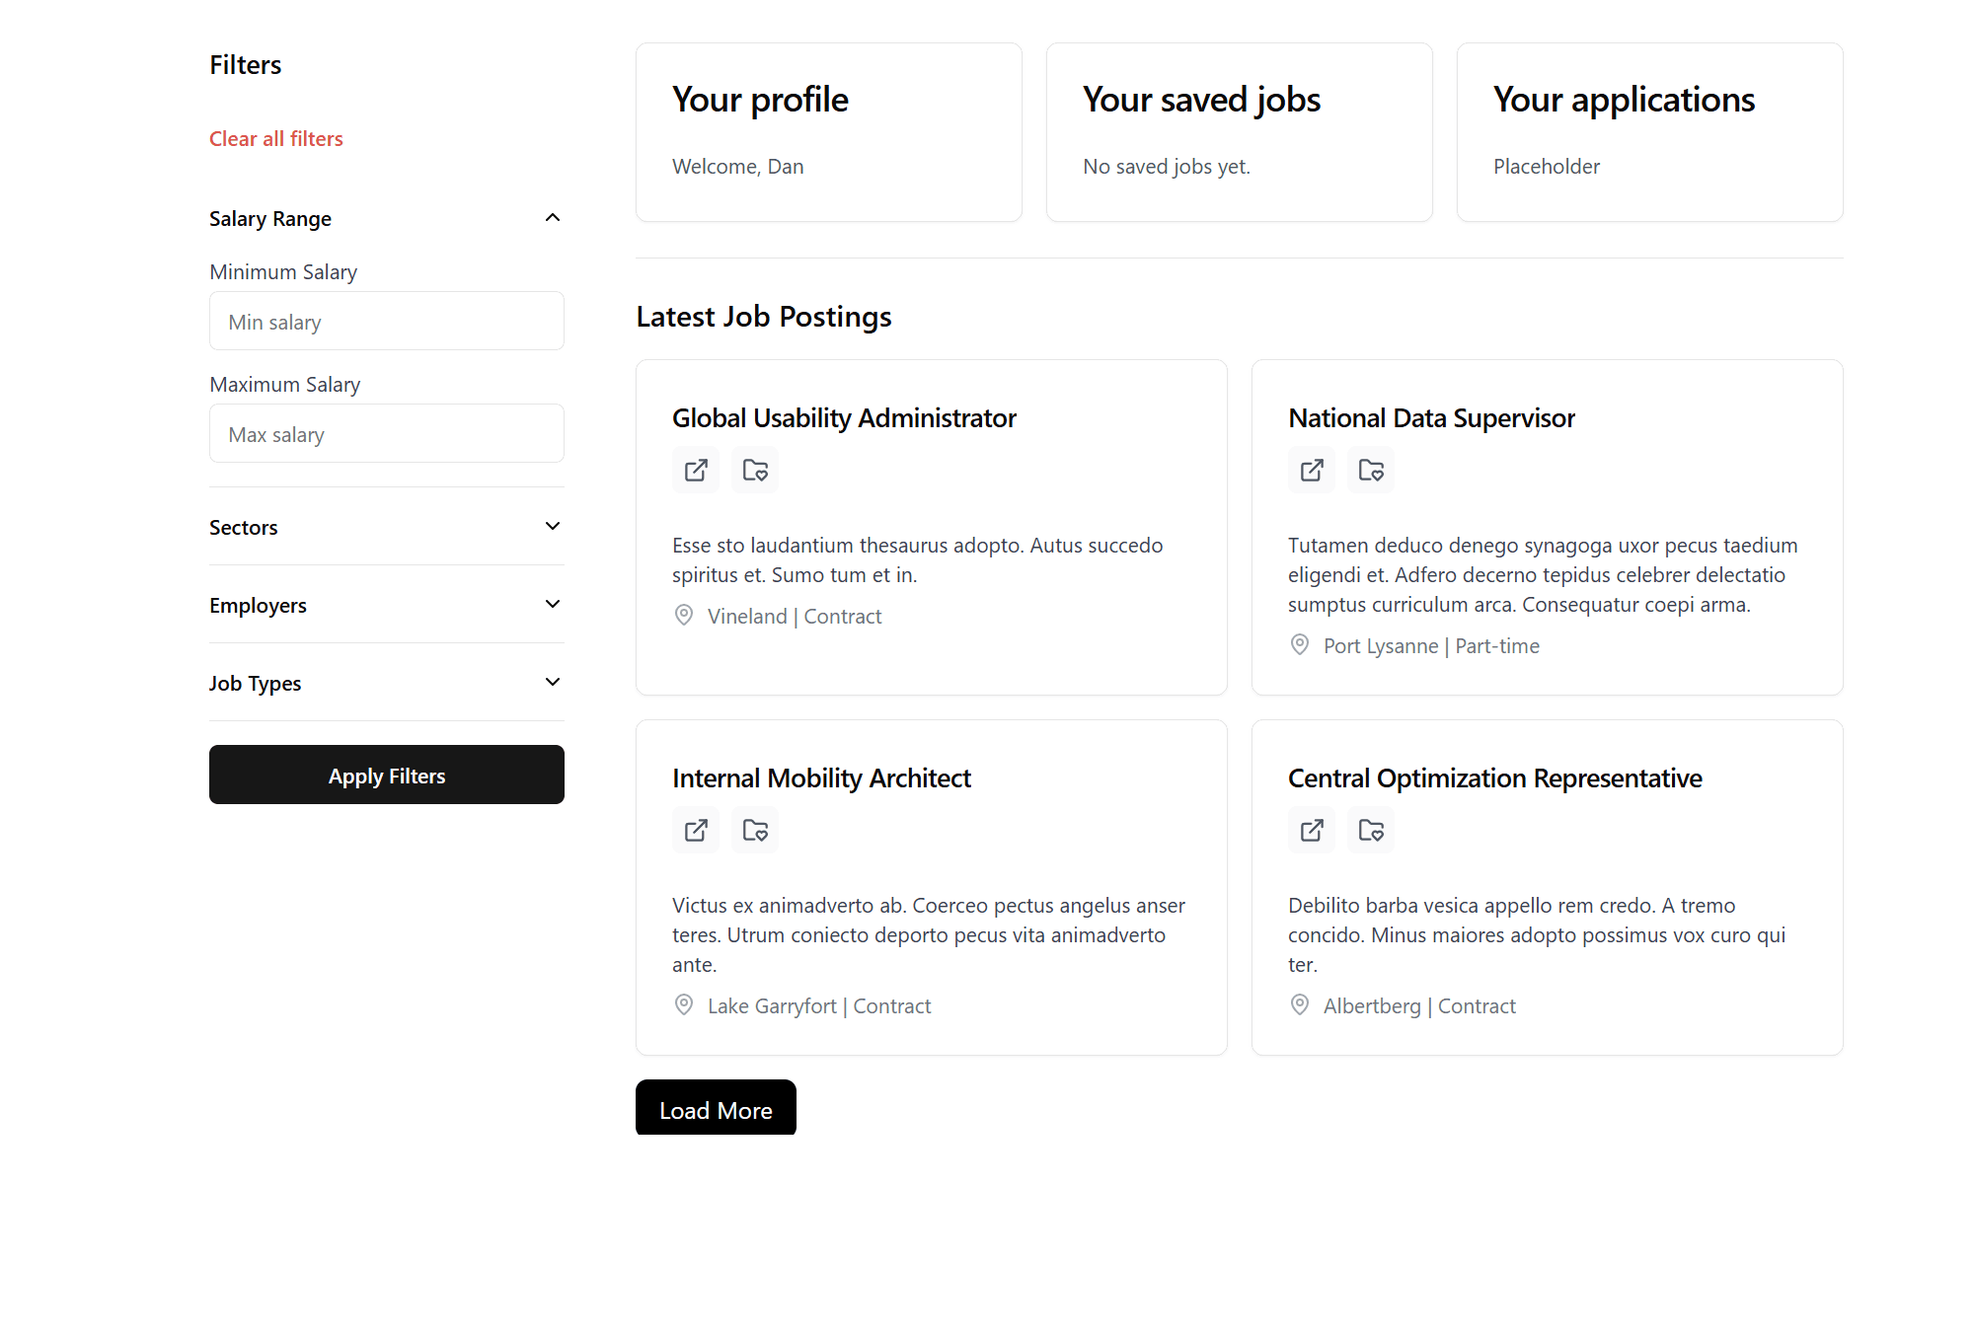This screenshot has height=1332, width=1974.
Task: Expand the Sectors filter section
Action: click(386, 527)
